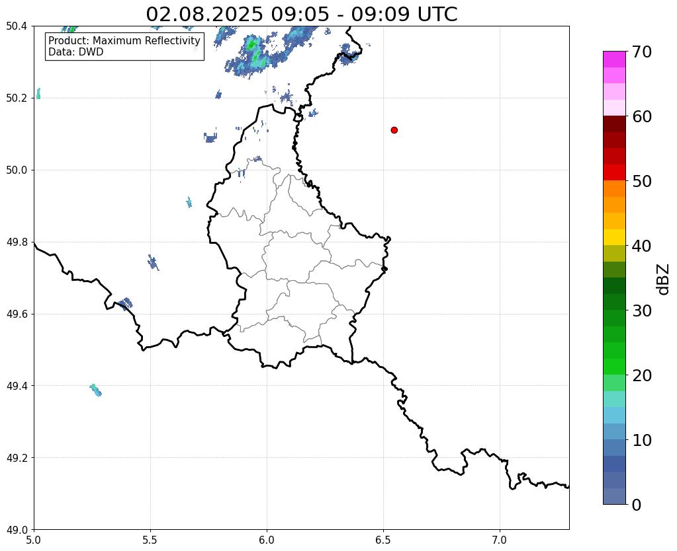Click 'Product: Maximum Reflectivity' label
This screenshot has width=677, height=551.
coord(124,40)
